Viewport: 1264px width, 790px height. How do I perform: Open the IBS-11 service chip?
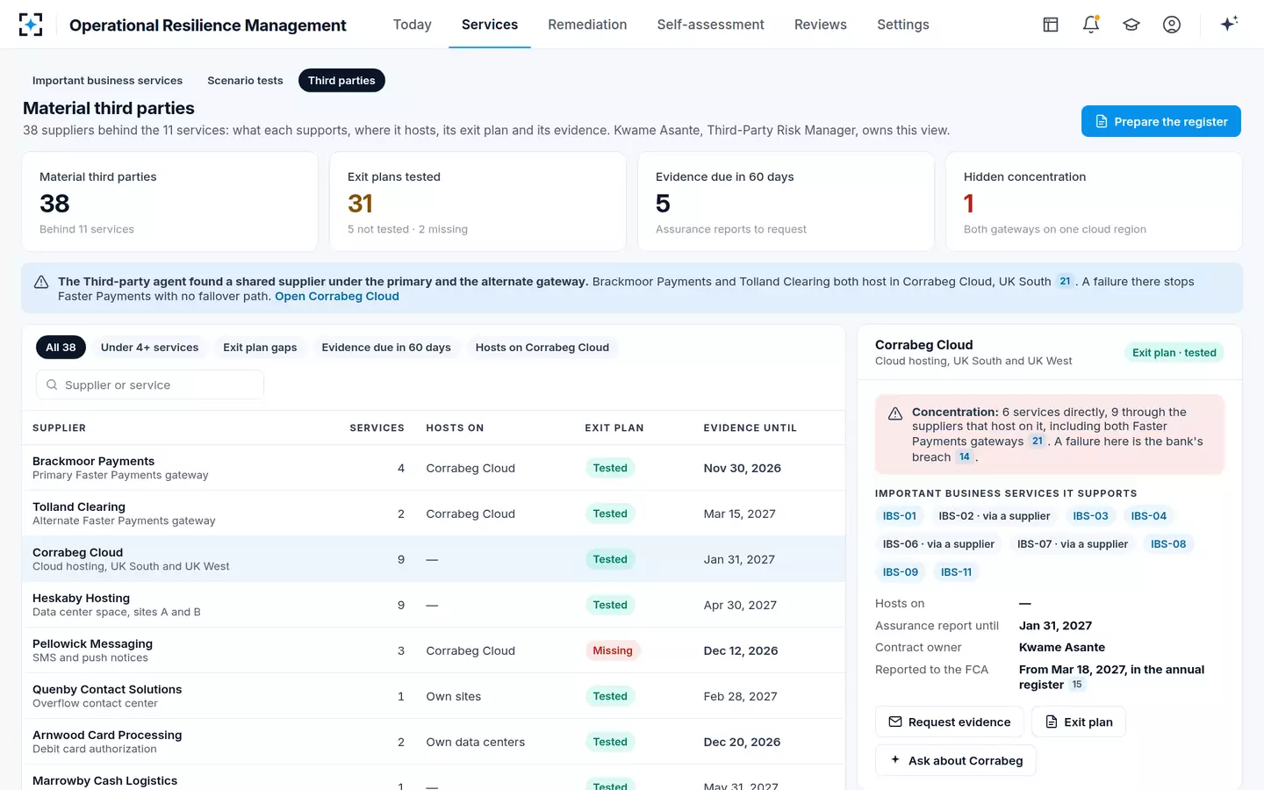click(x=956, y=572)
